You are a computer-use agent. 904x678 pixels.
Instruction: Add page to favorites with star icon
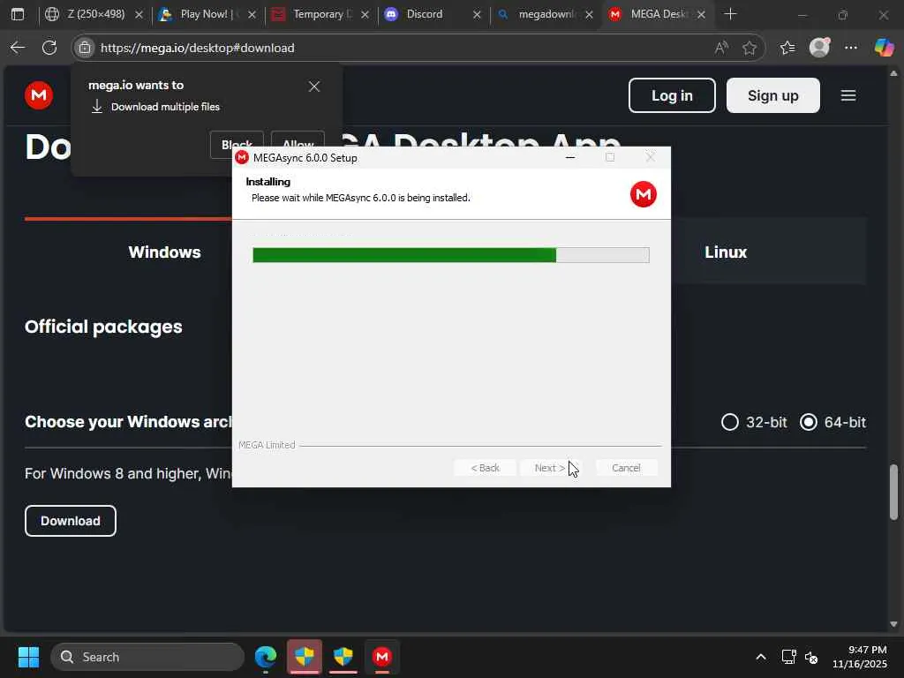coord(750,48)
